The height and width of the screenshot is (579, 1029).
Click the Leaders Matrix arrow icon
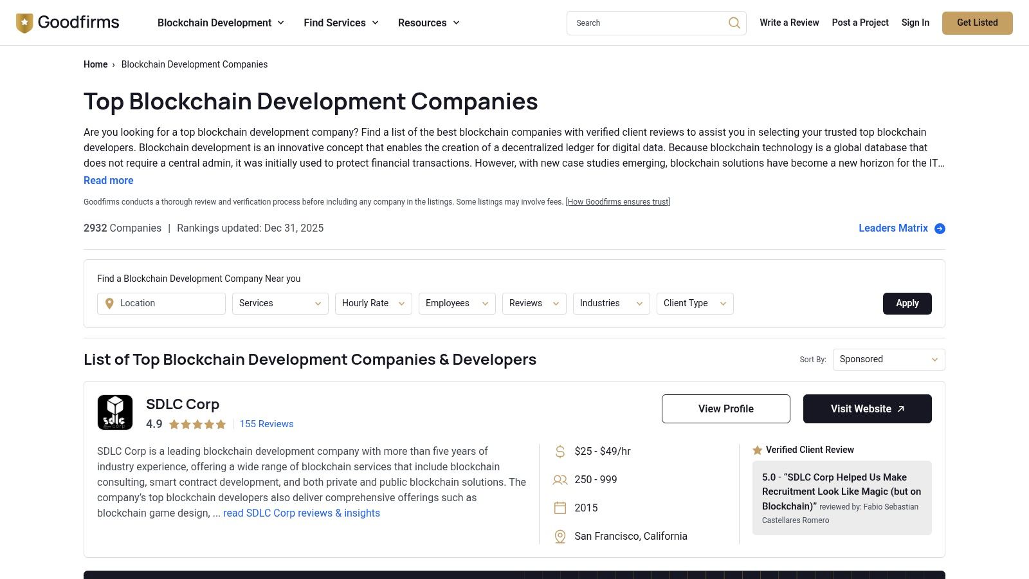pos(940,228)
